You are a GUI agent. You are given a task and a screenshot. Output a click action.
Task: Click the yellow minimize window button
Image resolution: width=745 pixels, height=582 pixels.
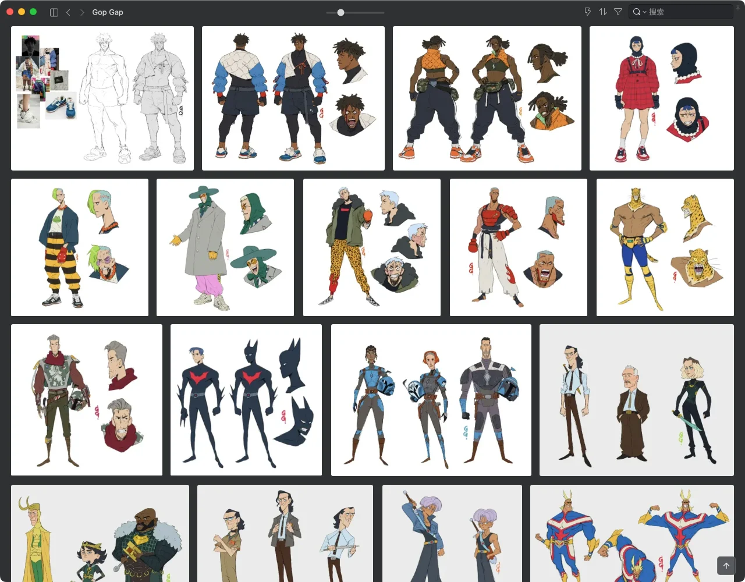click(x=22, y=12)
